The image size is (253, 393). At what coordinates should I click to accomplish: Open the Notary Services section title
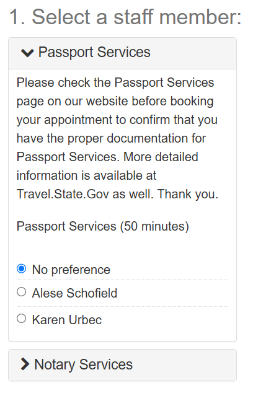point(83,364)
